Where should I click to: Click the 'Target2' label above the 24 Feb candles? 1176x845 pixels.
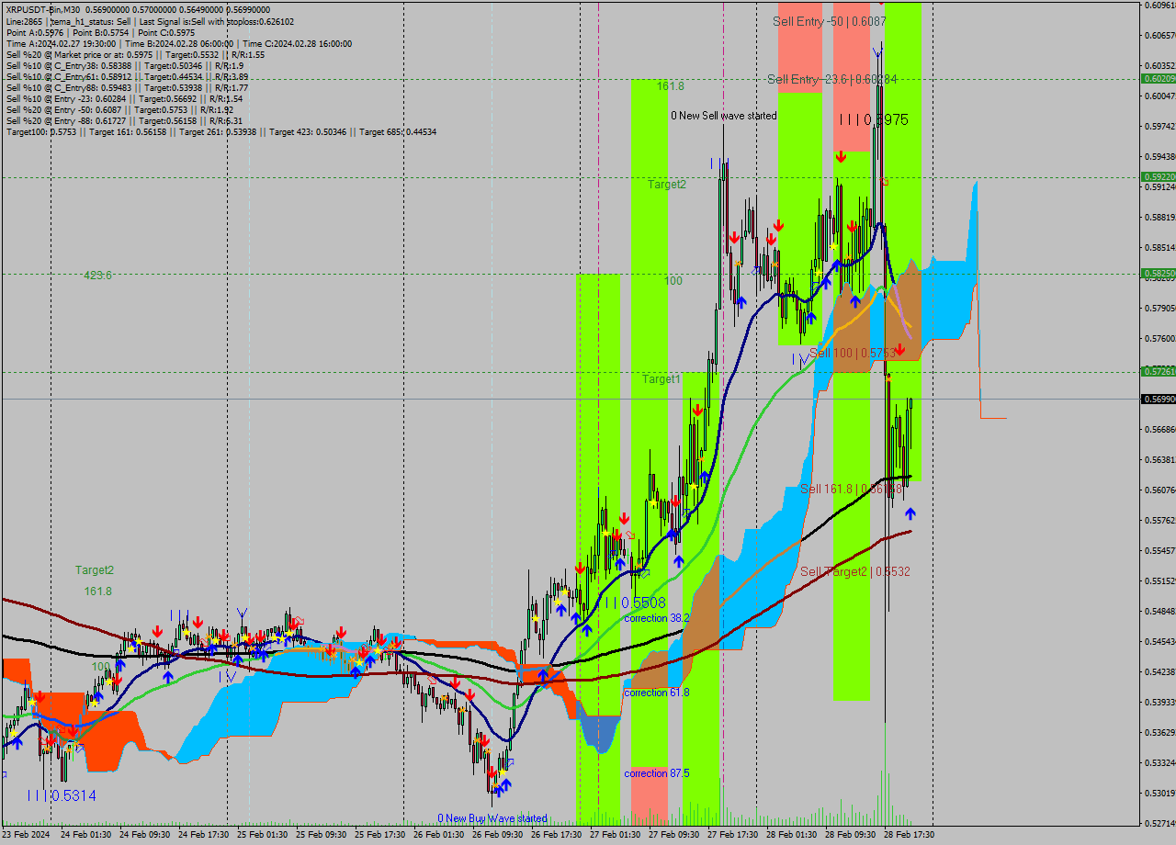click(95, 569)
